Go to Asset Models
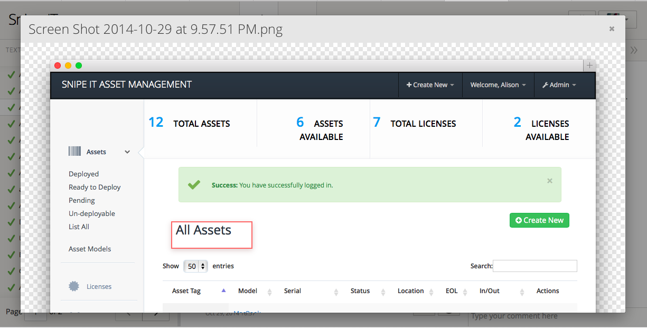The image size is (647, 328). point(90,249)
